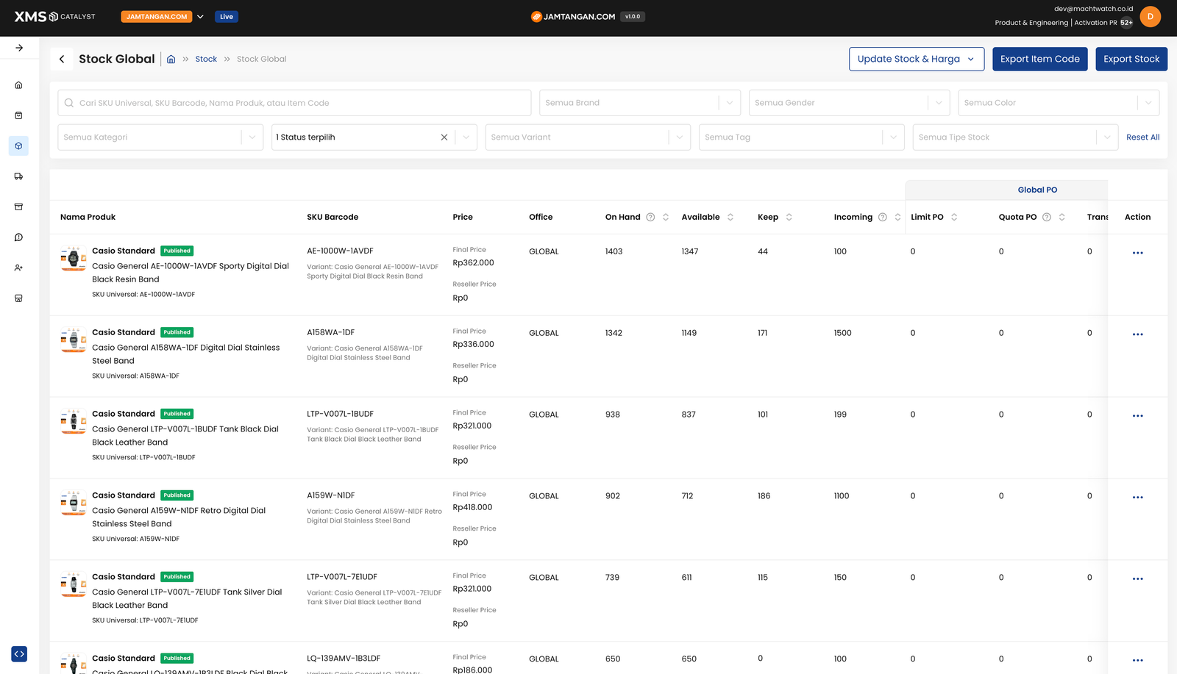Click the Quota PO help icon
Viewport: 1177px width, 674px height.
1047,217
